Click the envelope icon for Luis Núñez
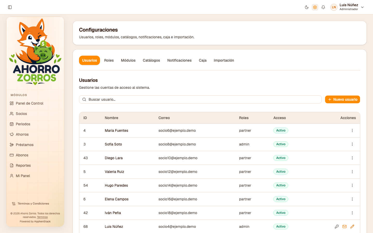Image resolution: width=373 pixels, height=233 pixels. [x=345, y=227]
